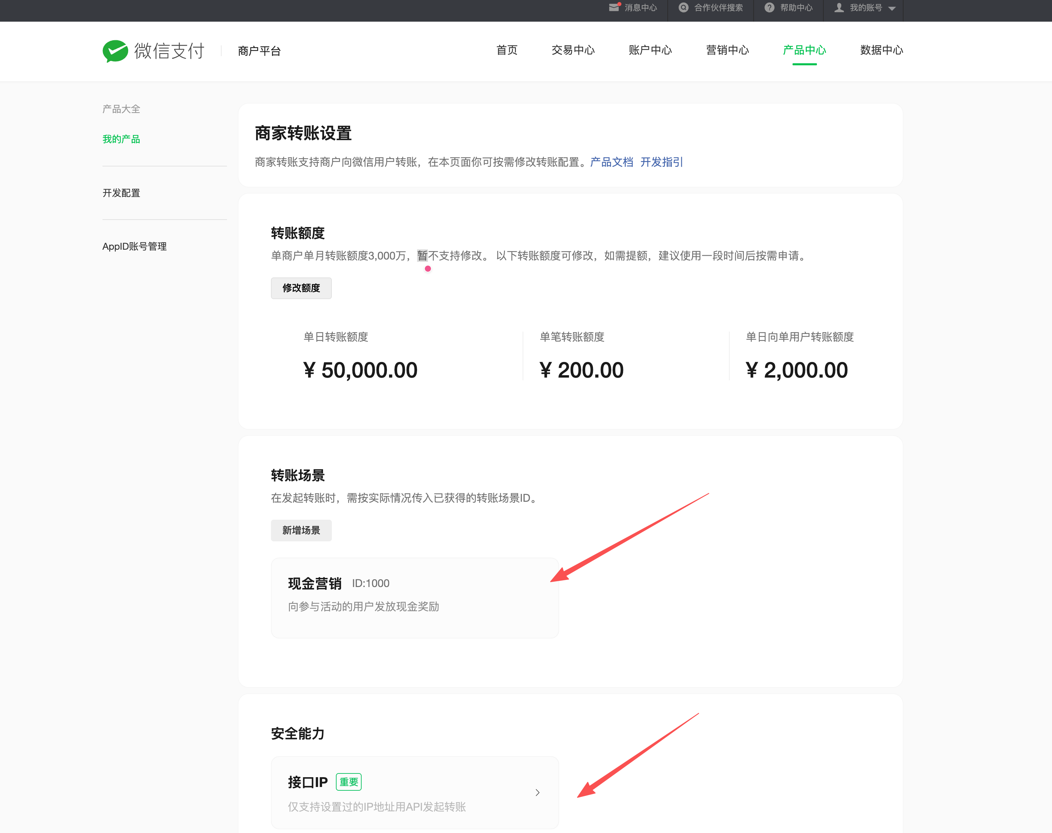Click the 重要 badge next to 接口IP
The height and width of the screenshot is (833, 1052).
[348, 782]
